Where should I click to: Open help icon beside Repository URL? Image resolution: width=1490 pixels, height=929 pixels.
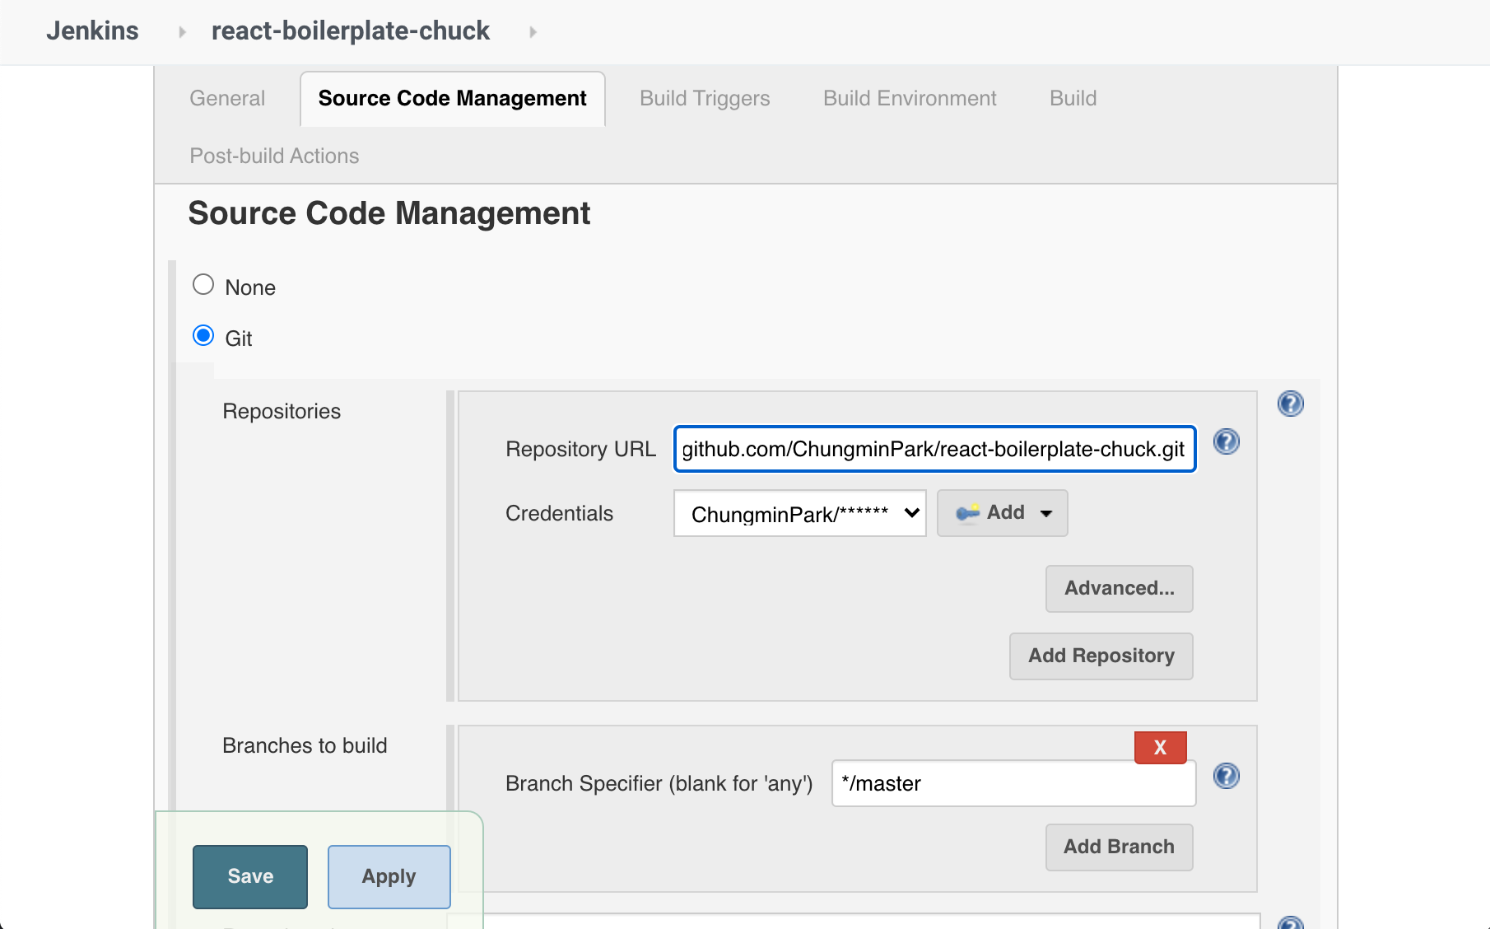pos(1226,441)
